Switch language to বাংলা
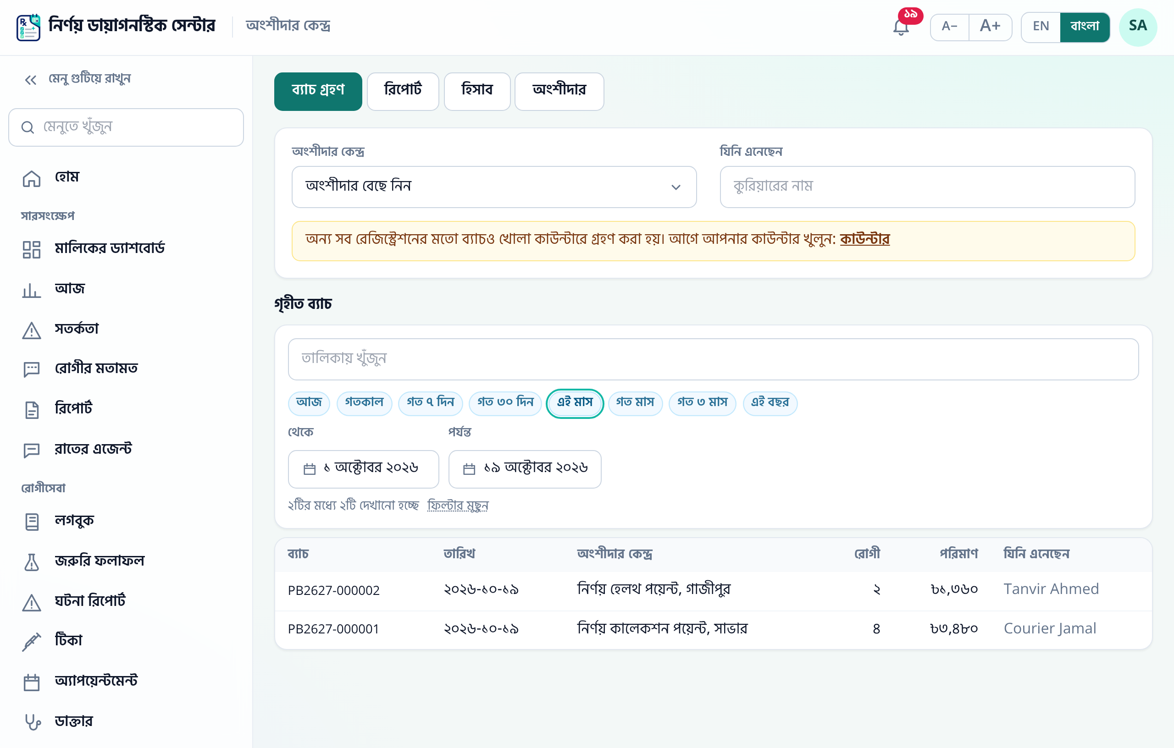 point(1085,27)
